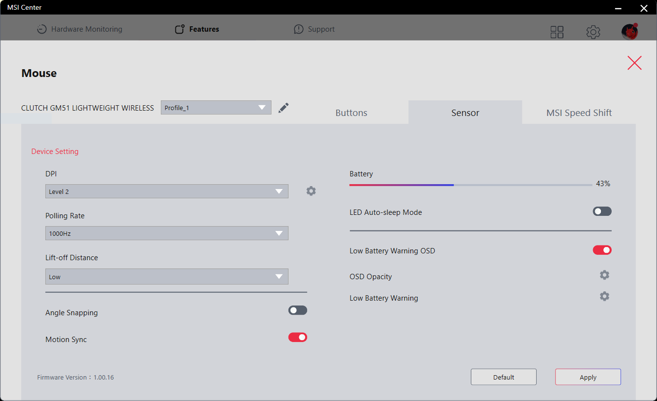The image size is (657, 401).
Task: Click the Angle Snapping label
Action: pyautogui.click(x=72, y=313)
